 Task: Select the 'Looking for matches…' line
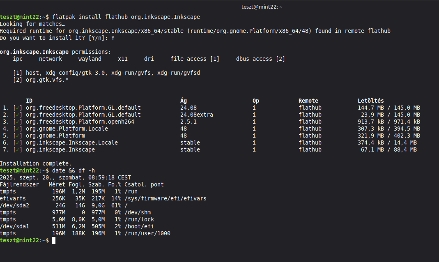coord(32,24)
